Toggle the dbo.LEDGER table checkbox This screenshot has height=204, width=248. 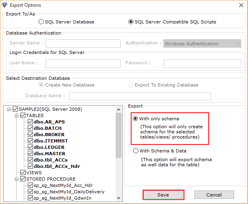click(x=30, y=147)
